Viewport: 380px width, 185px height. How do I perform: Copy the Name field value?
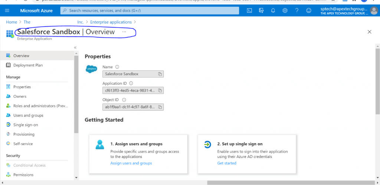click(x=160, y=74)
